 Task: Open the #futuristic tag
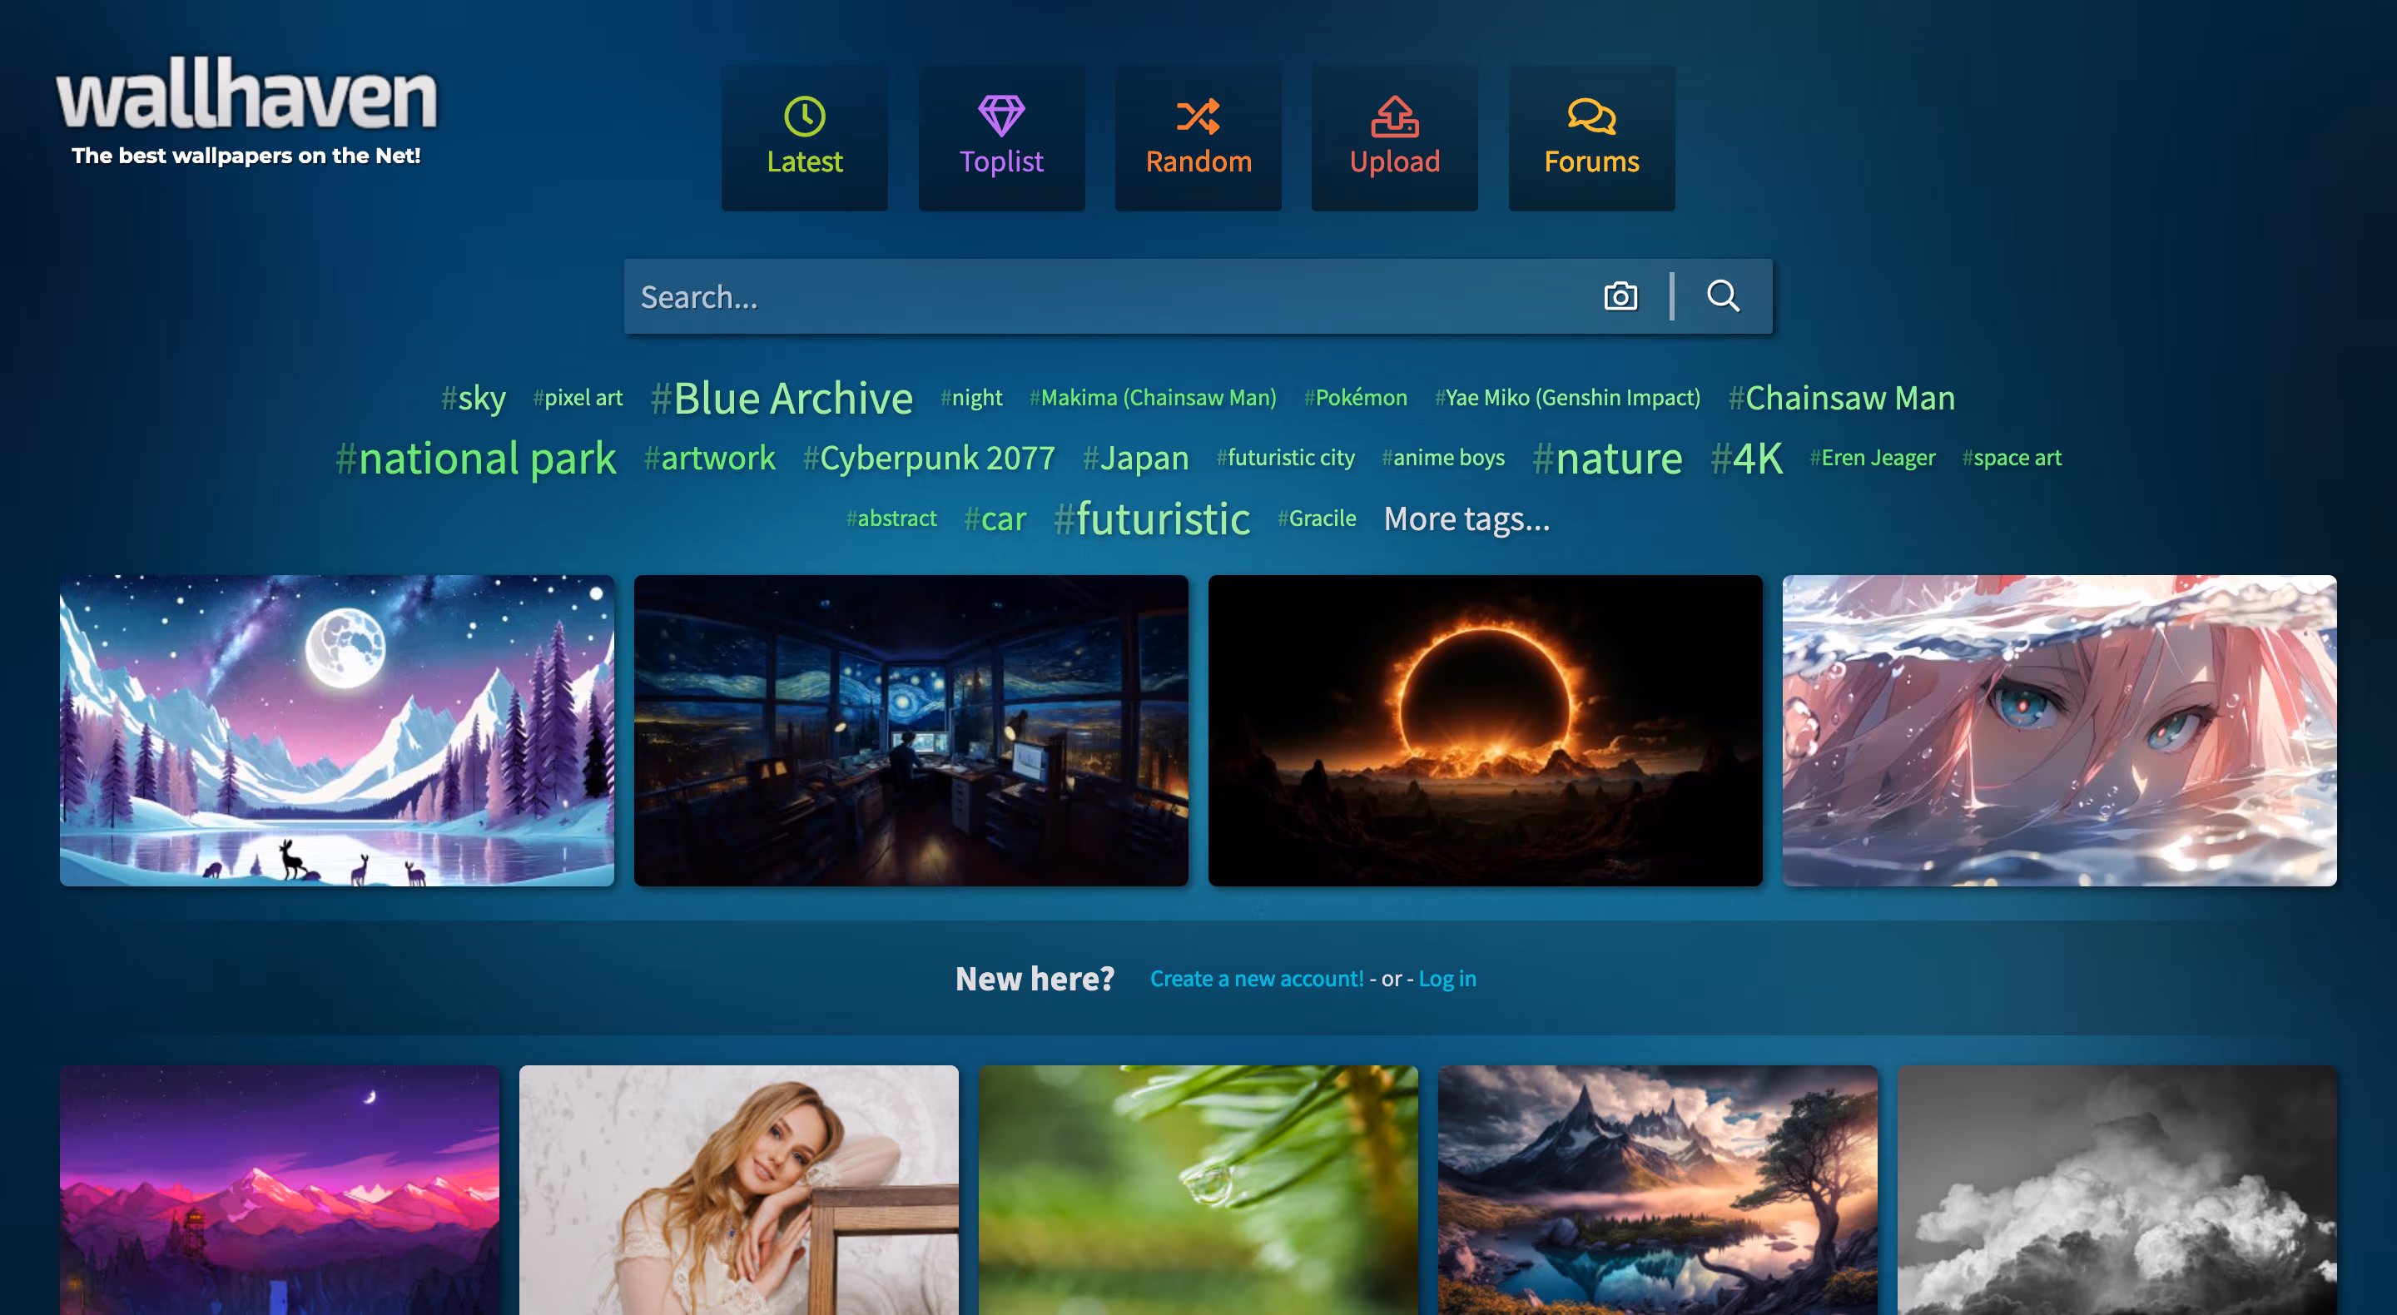point(1152,519)
